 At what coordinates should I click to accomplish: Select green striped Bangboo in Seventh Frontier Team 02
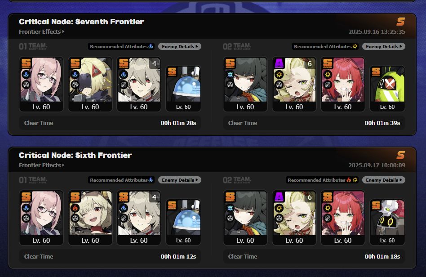[x=387, y=89]
